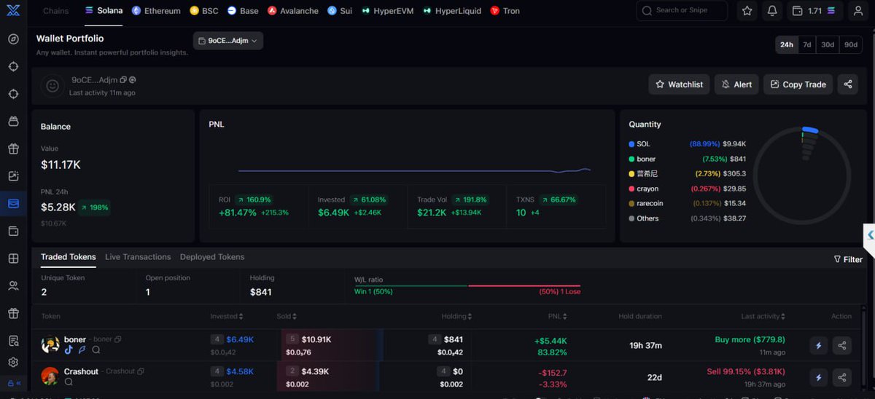Add wallet to Watchlist

(679, 84)
